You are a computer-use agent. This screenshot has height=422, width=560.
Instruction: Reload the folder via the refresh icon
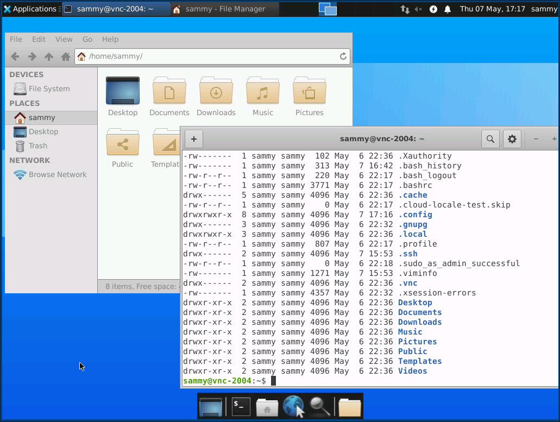tap(343, 56)
